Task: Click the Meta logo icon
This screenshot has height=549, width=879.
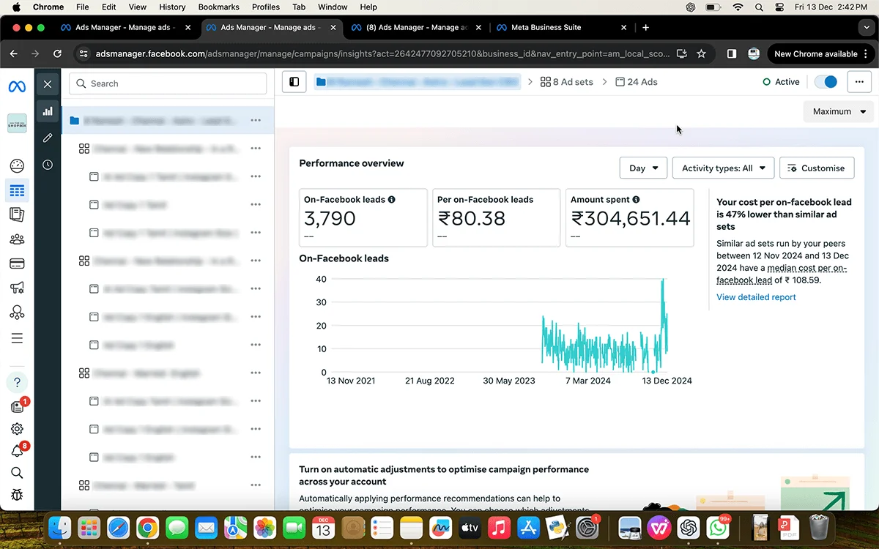Action: (17, 86)
